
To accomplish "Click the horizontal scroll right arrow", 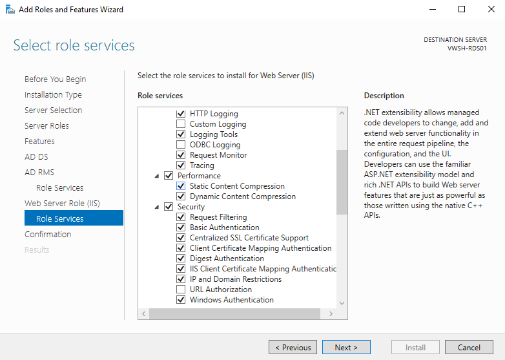I will [x=331, y=313].
